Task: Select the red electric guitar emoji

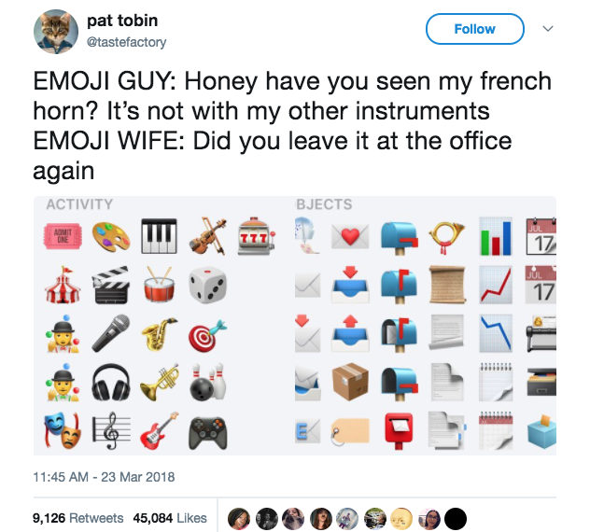Action: (x=159, y=431)
